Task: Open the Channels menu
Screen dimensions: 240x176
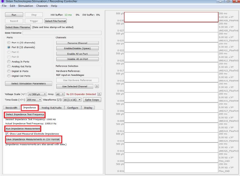Action: (x=42, y=6)
